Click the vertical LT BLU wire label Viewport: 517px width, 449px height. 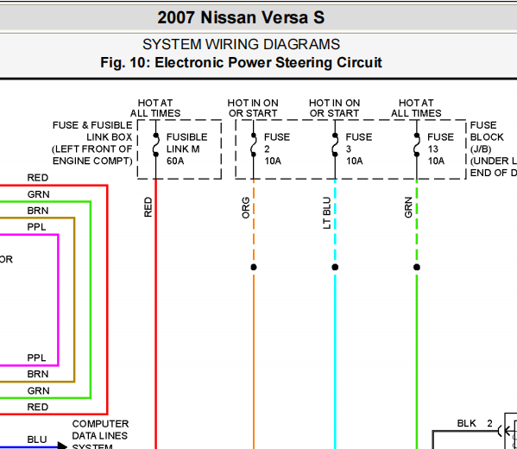(x=326, y=212)
